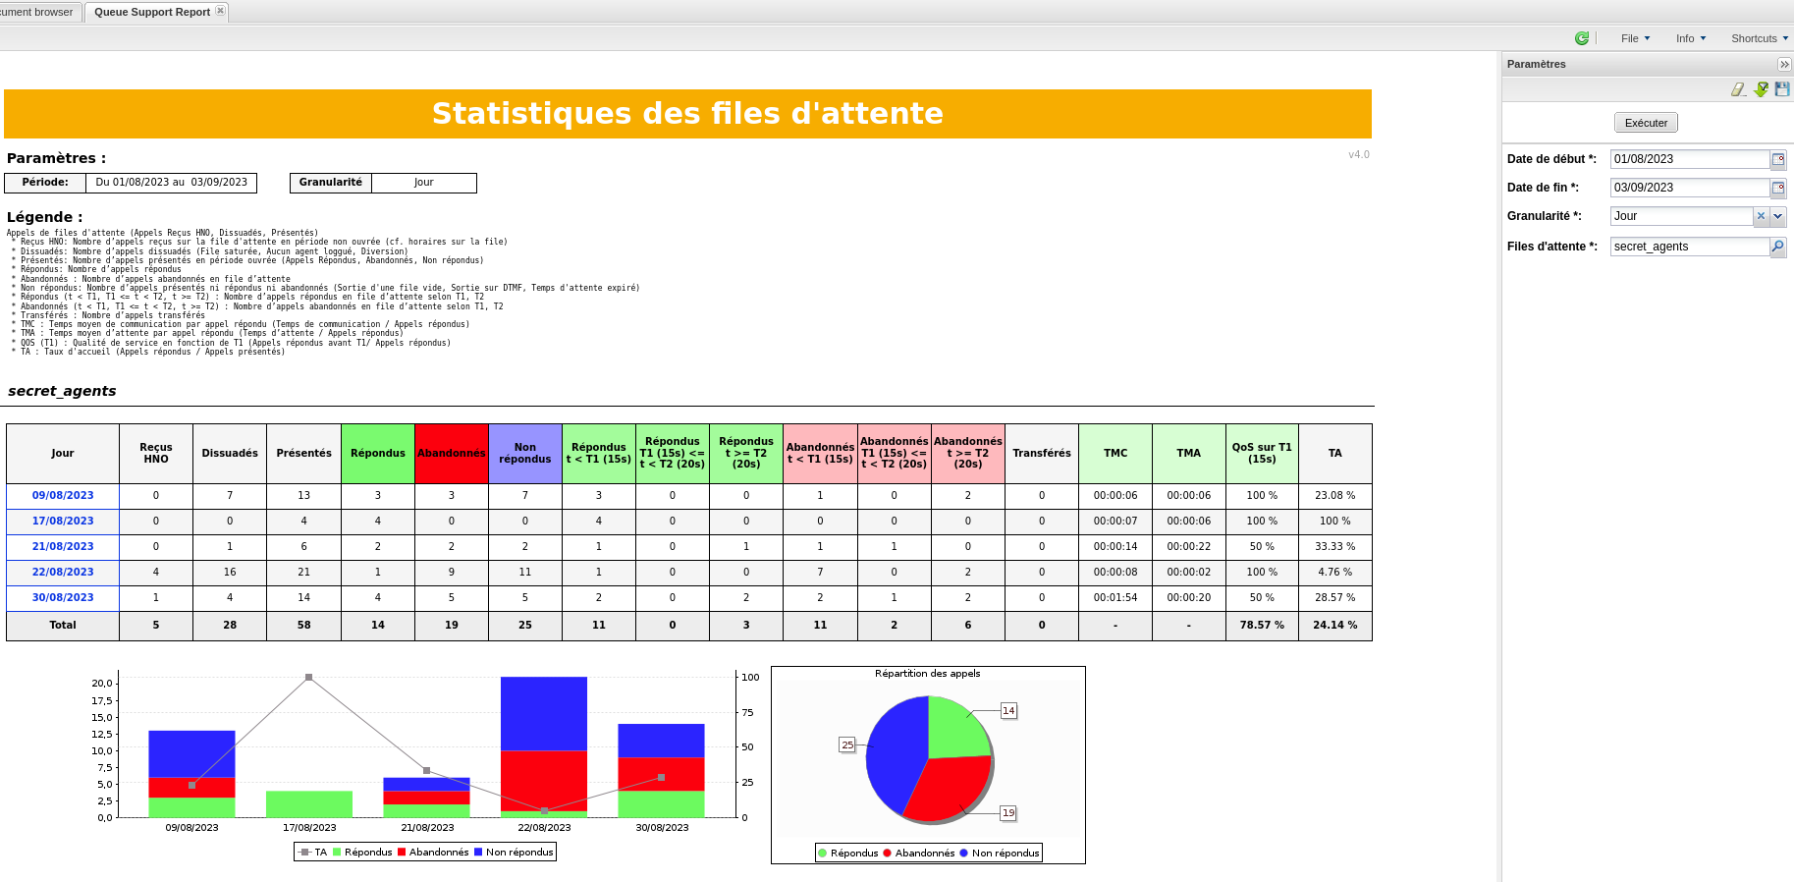Open the File menu

click(x=1635, y=38)
